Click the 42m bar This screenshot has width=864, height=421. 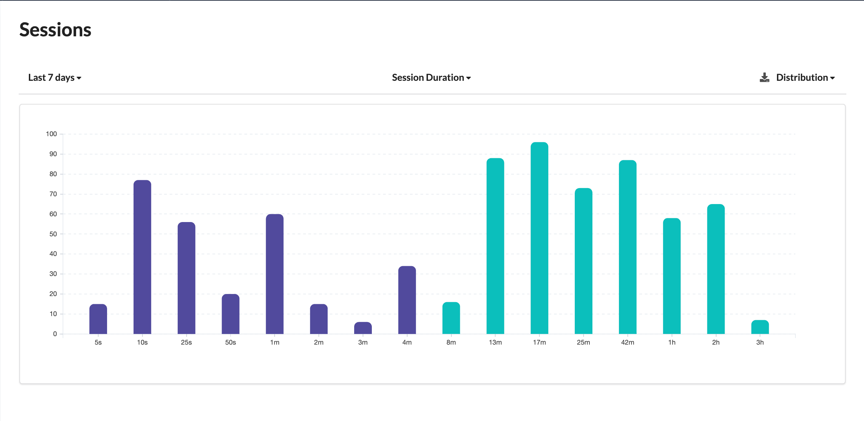coord(628,247)
